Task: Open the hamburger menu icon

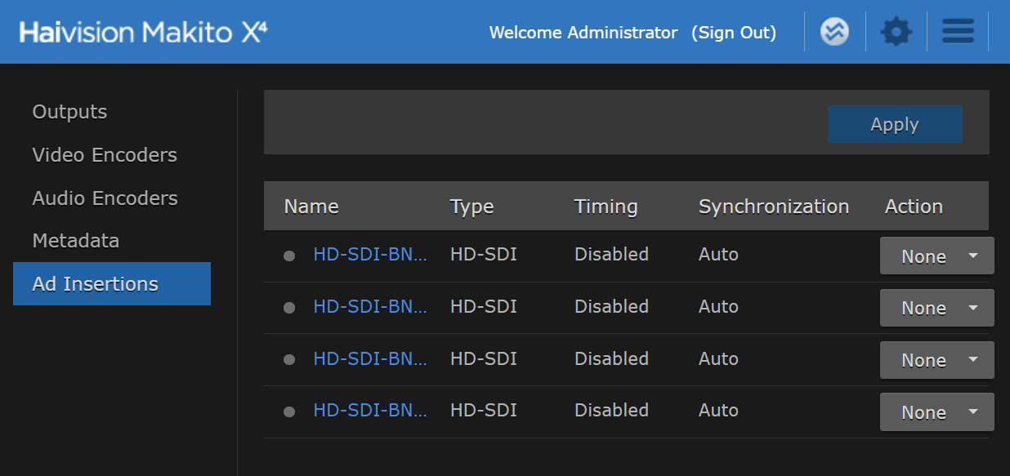Action: [x=958, y=32]
